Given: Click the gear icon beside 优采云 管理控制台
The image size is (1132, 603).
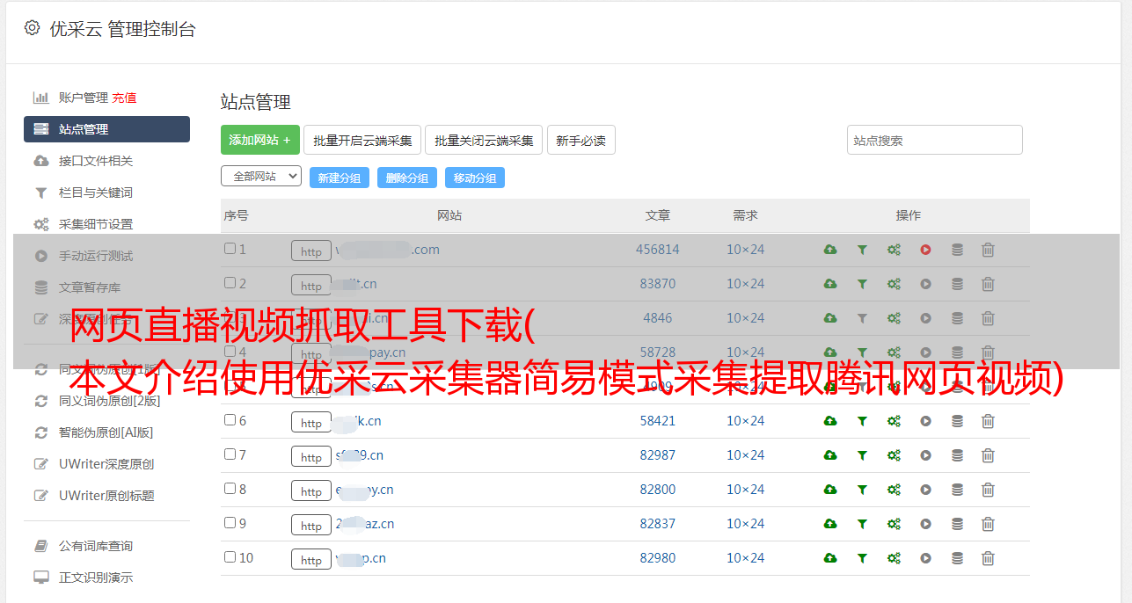Looking at the screenshot, I should tap(33, 28).
